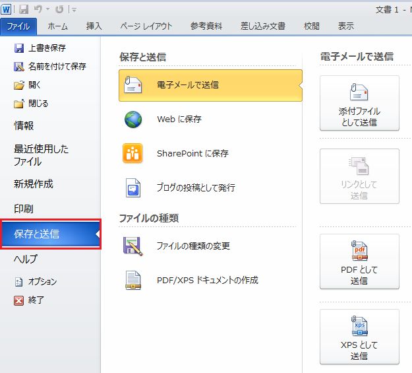The height and width of the screenshot is (373, 412).
Task: Open the 差し込み文書 ribbon tab
Action: coord(263,26)
